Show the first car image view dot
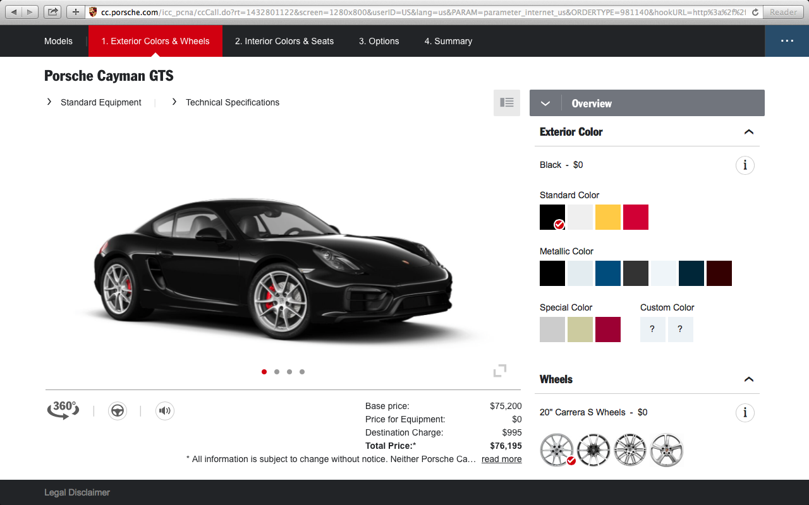Screen dimensions: 809x505 (x=264, y=372)
